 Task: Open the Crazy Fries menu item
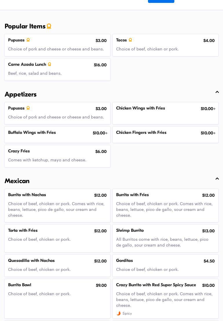[x=57, y=156]
